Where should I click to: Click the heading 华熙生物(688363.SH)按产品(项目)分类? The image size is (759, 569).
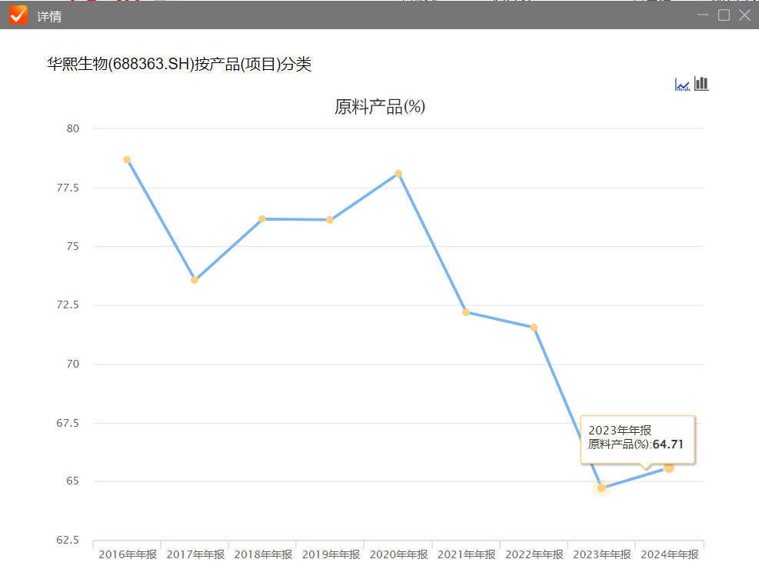click(179, 64)
